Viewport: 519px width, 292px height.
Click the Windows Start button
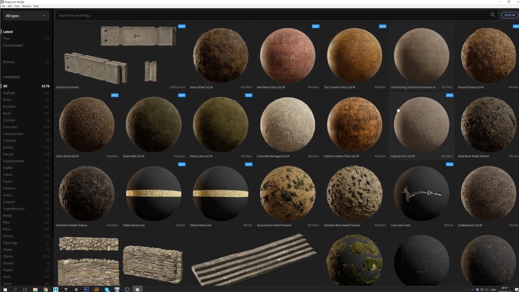click(5, 290)
